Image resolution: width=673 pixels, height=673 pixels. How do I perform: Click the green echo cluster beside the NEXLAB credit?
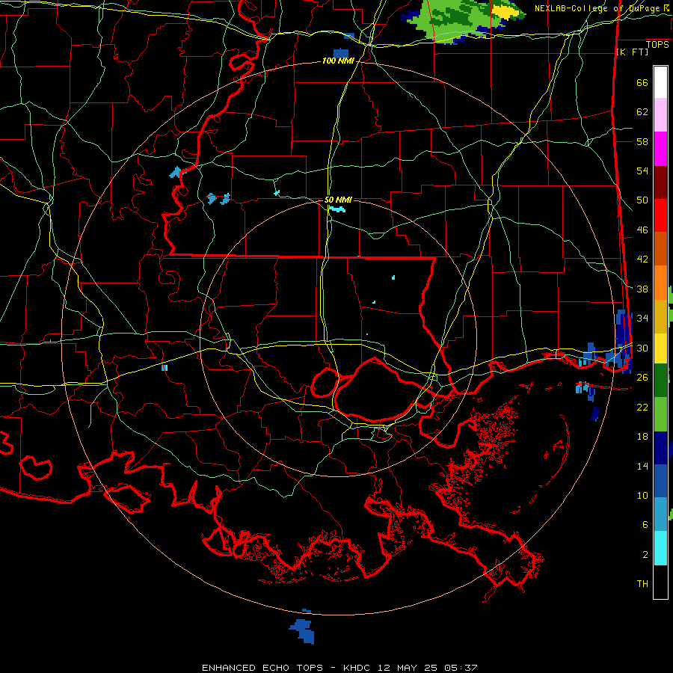click(x=464, y=20)
